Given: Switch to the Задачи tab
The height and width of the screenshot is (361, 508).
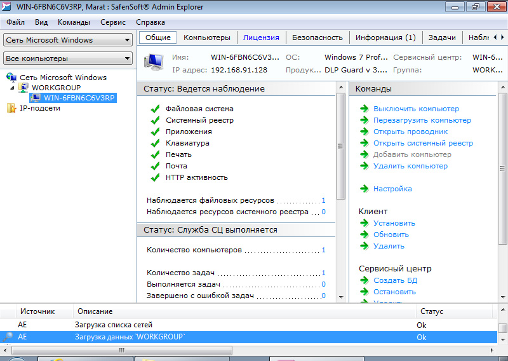Looking at the screenshot, I should pos(442,37).
